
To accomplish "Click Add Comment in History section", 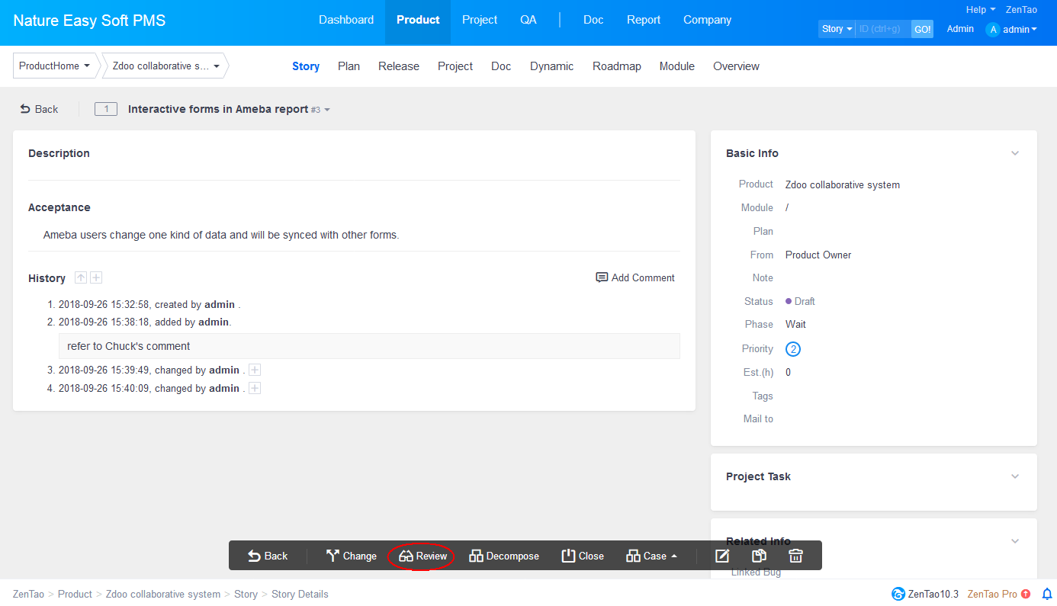I will coord(635,277).
